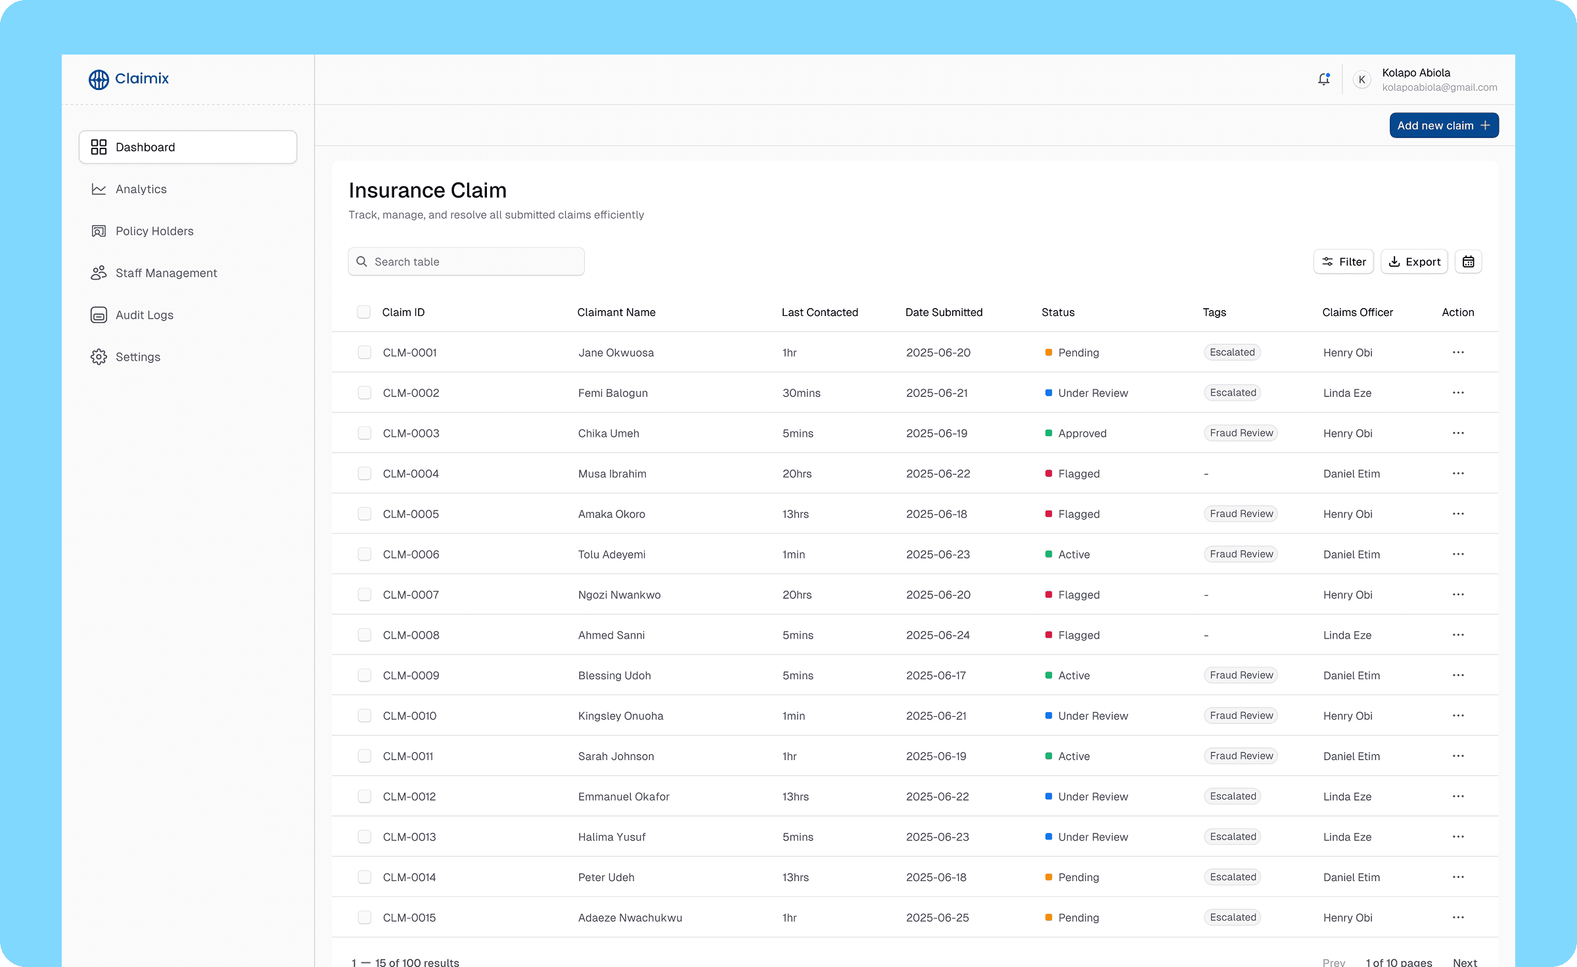This screenshot has height=967, width=1577.
Task: Open the Filter options
Action: click(1343, 261)
